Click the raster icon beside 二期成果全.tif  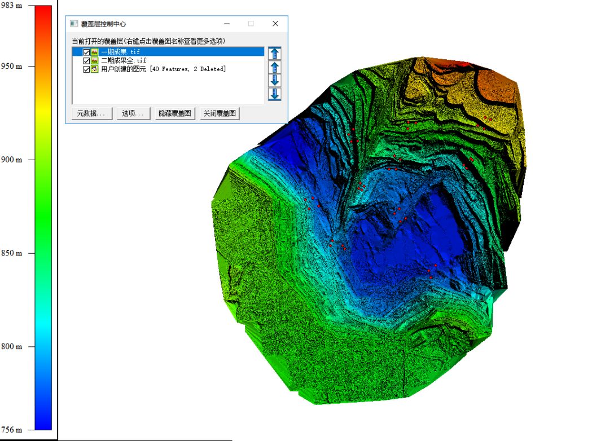95,60
